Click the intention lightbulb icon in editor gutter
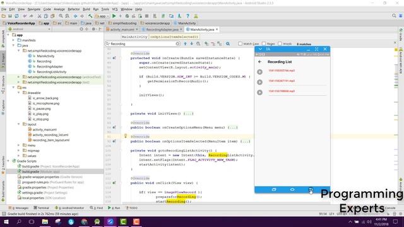Viewport: 404px width, 227px height. (x=126, y=136)
